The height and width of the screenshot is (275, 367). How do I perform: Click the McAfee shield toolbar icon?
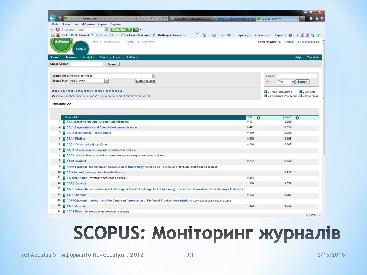pyautogui.click(x=57, y=30)
